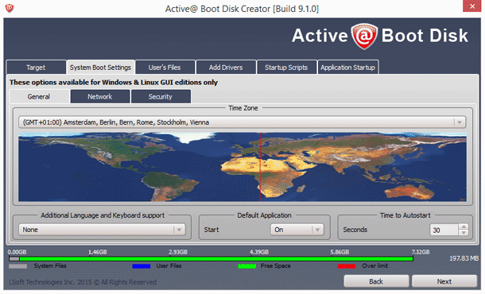
Task: Click the blue User Files legend swatch
Action: coord(142,266)
